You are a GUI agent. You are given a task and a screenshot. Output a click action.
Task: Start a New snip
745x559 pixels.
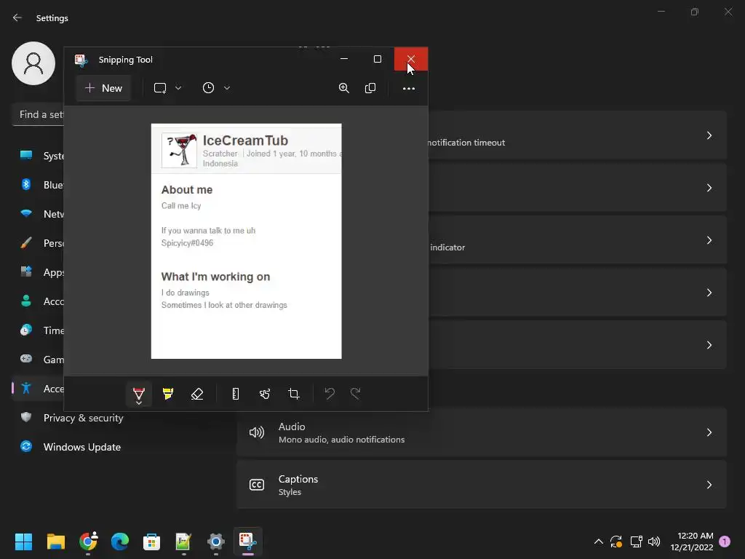coord(103,88)
